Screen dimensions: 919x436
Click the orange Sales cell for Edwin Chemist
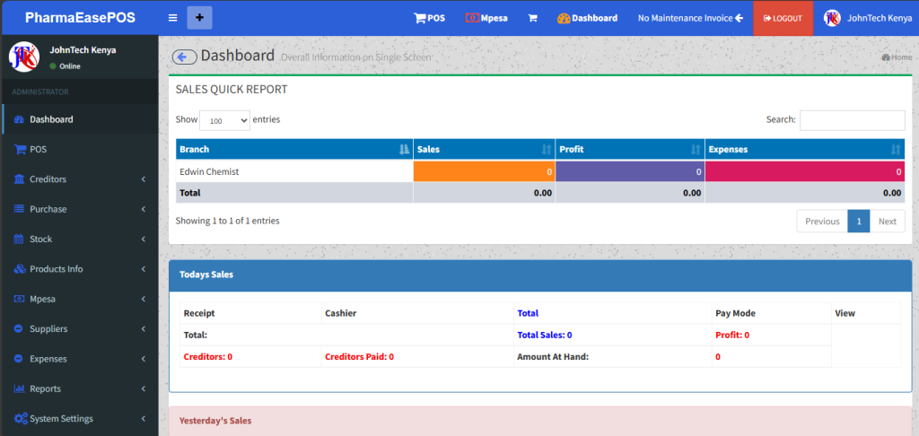pos(484,171)
